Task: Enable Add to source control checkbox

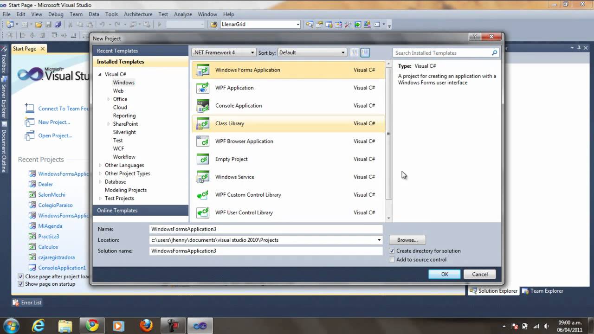Action: pos(392,260)
